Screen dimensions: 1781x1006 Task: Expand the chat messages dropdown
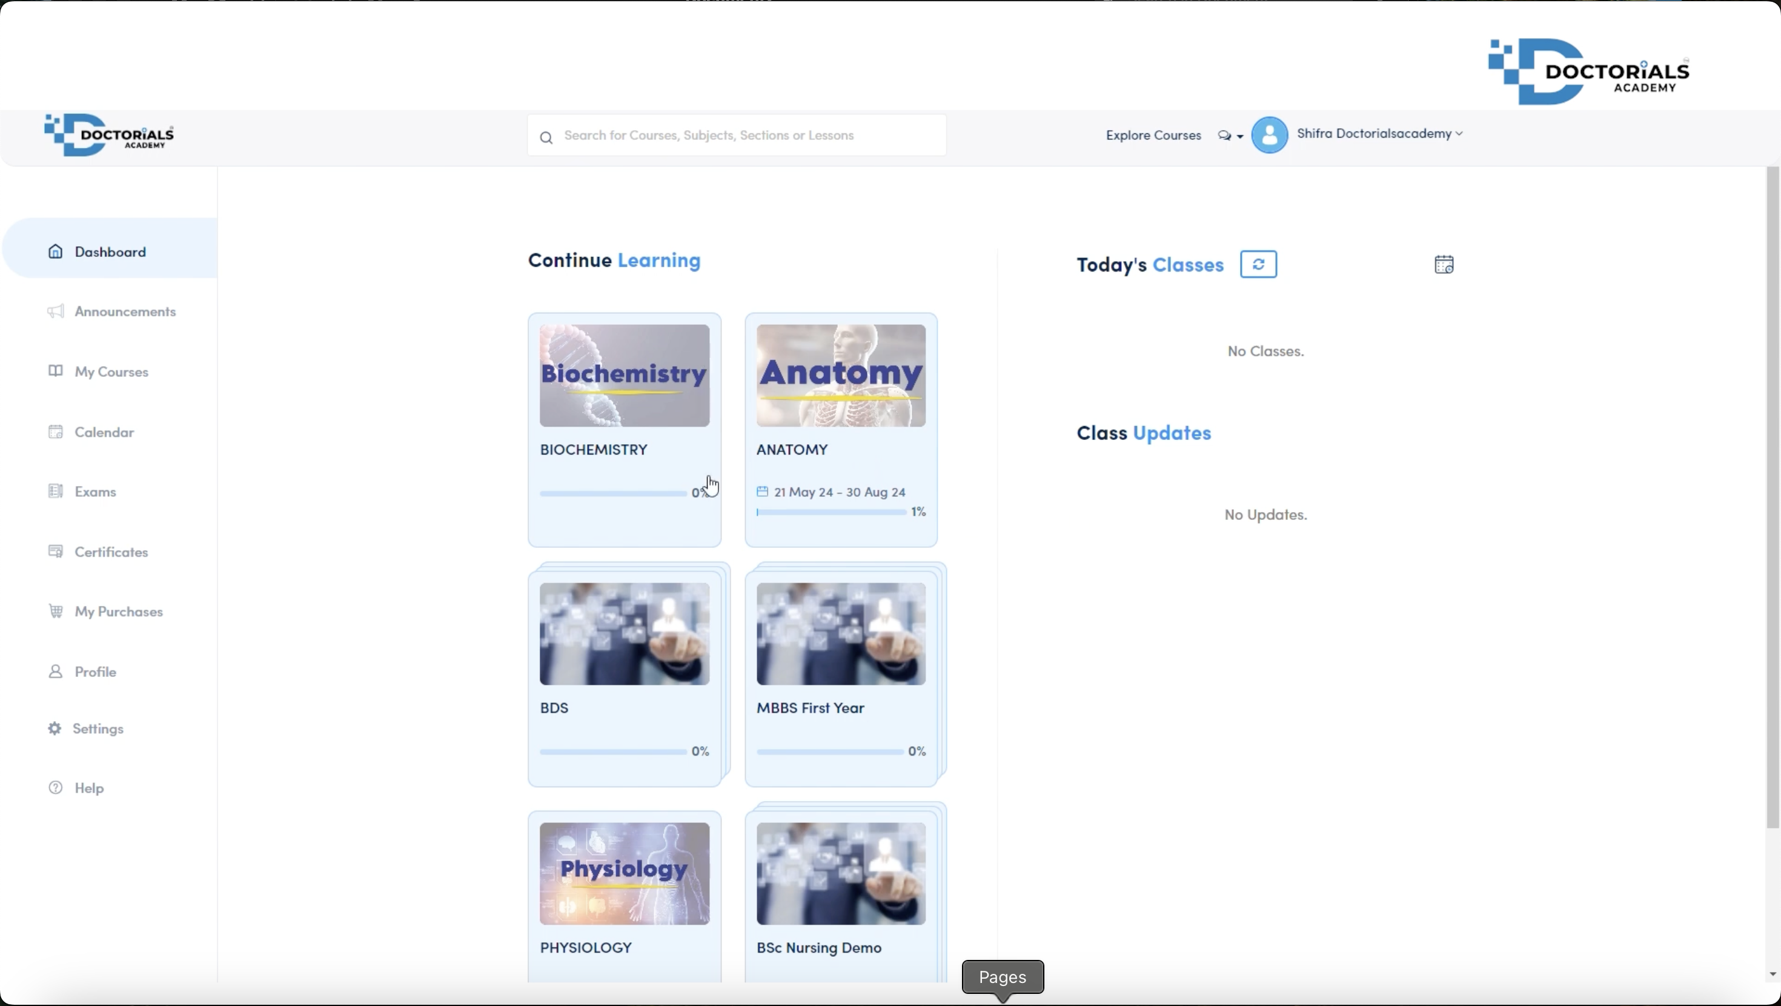pyautogui.click(x=1230, y=136)
